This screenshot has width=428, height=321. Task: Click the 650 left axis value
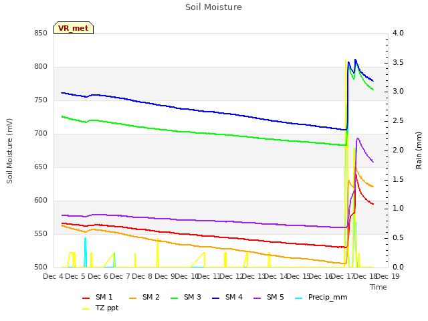[x=41, y=167]
